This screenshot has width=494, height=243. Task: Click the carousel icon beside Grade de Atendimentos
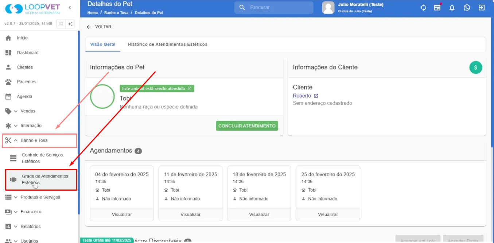tap(13, 179)
